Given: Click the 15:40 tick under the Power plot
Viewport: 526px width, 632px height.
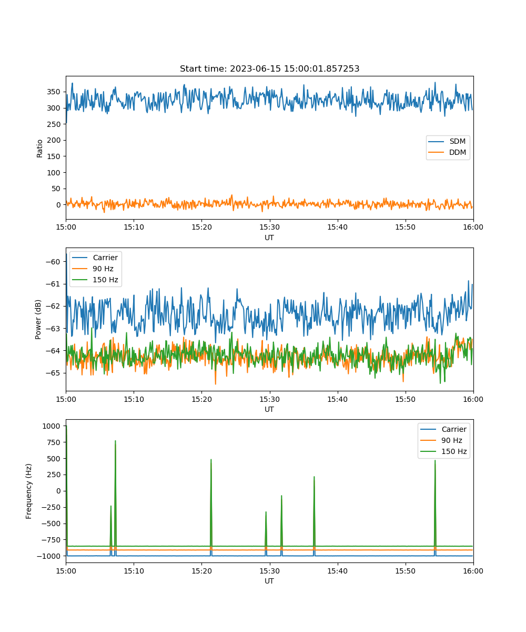Looking at the screenshot, I should pyautogui.click(x=337, y=398).
